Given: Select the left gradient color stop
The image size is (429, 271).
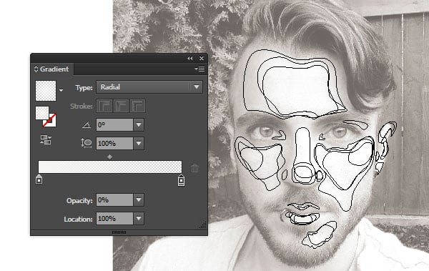Looking at the screenshot, I should pos(39,179).
